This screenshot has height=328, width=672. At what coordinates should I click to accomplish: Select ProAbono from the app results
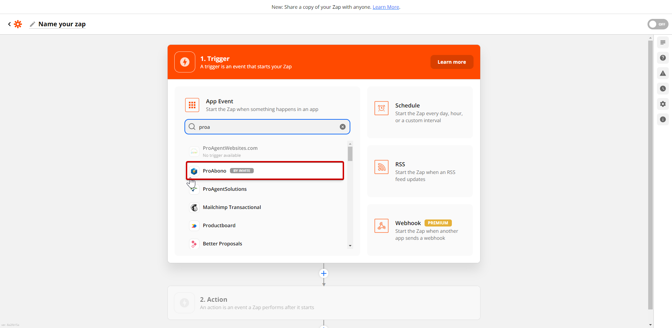(x=265, y=171)
